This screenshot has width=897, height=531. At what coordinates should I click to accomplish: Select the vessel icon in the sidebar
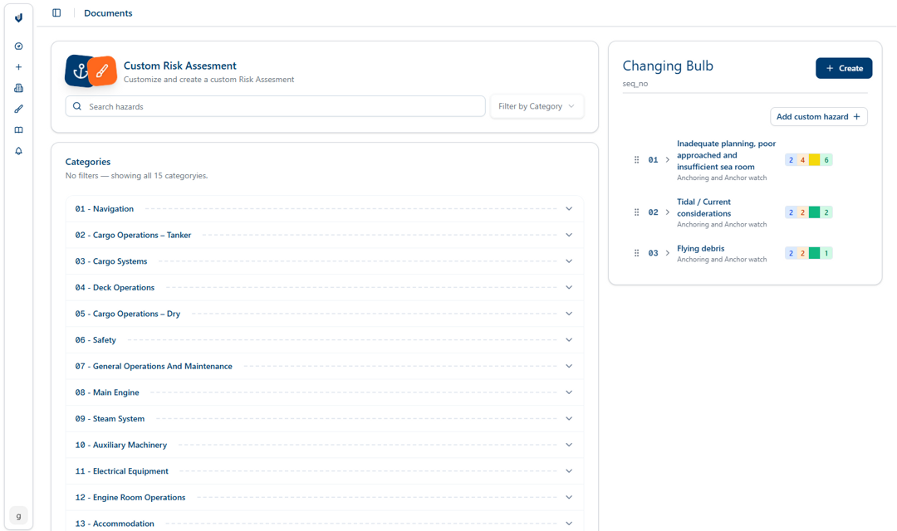click(18, 87)
